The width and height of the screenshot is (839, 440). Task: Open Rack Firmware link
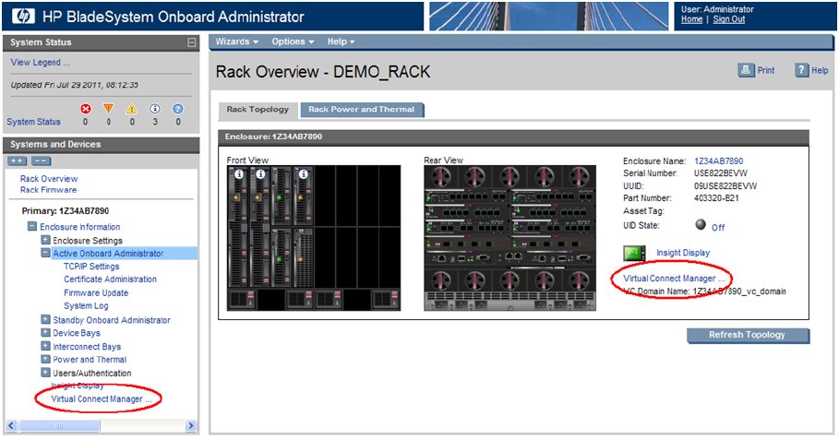(48, 190)
